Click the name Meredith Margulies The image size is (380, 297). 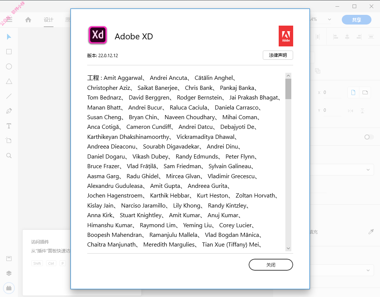point(169,244)
